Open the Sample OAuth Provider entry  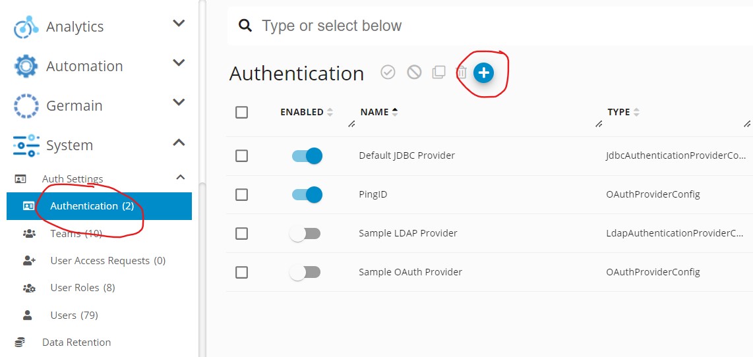pos(410,272)
